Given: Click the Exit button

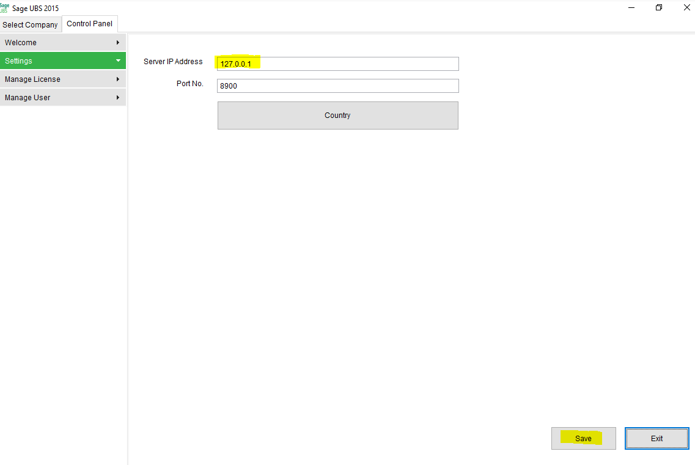Looking at the screenshot, I should 657,438.
